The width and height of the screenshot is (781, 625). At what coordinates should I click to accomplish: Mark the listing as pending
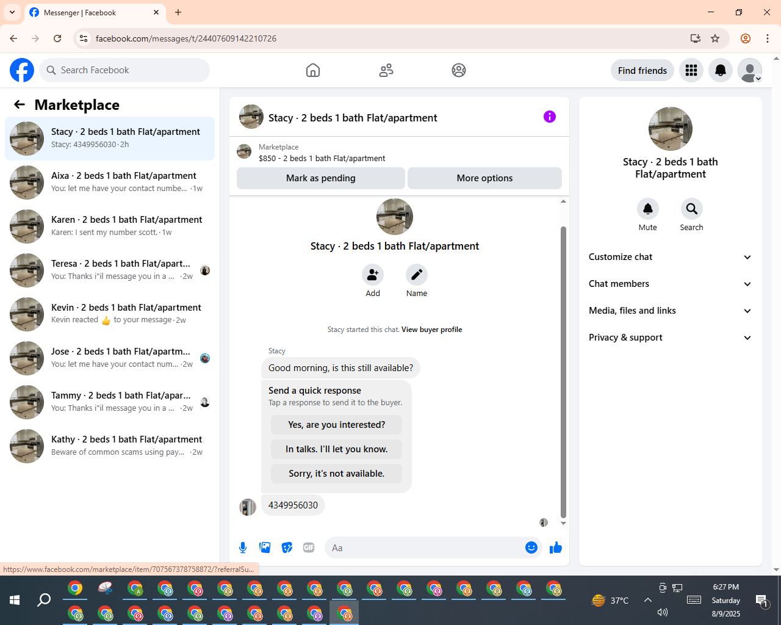coord(321,178)
